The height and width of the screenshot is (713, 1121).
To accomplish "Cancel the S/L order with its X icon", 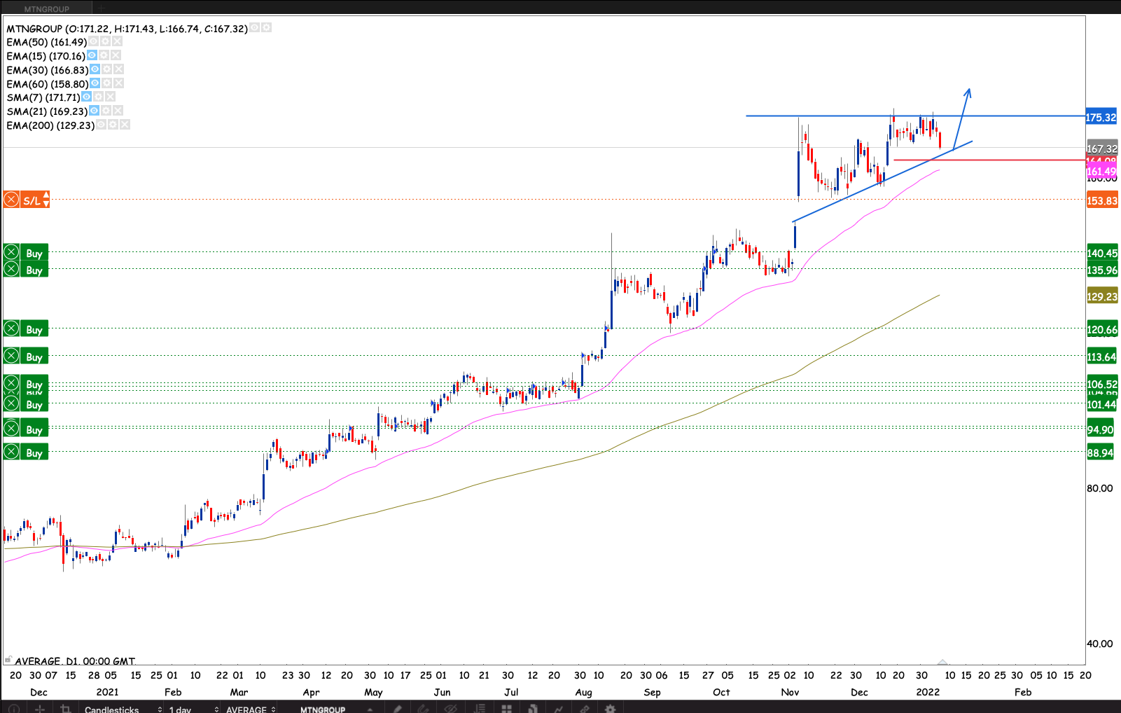I will coord(11,200).
